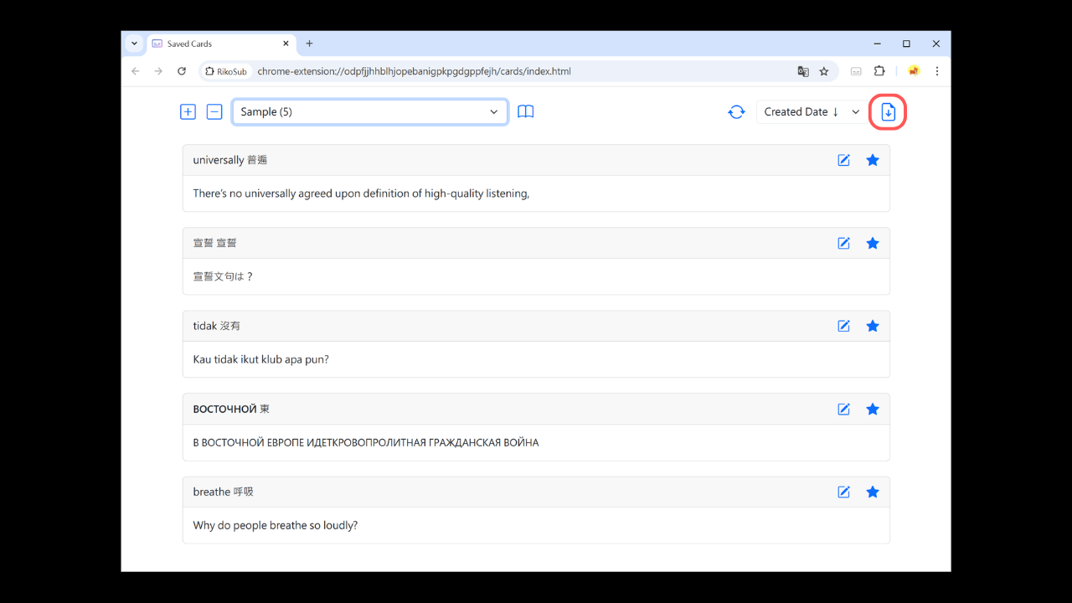
Task: Open the book review icon
Action: click(x=526, y=112)
